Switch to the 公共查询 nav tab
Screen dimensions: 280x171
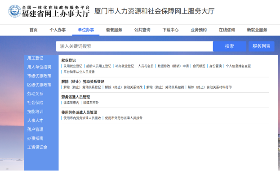pyautogui.click(x=142, y=30)
